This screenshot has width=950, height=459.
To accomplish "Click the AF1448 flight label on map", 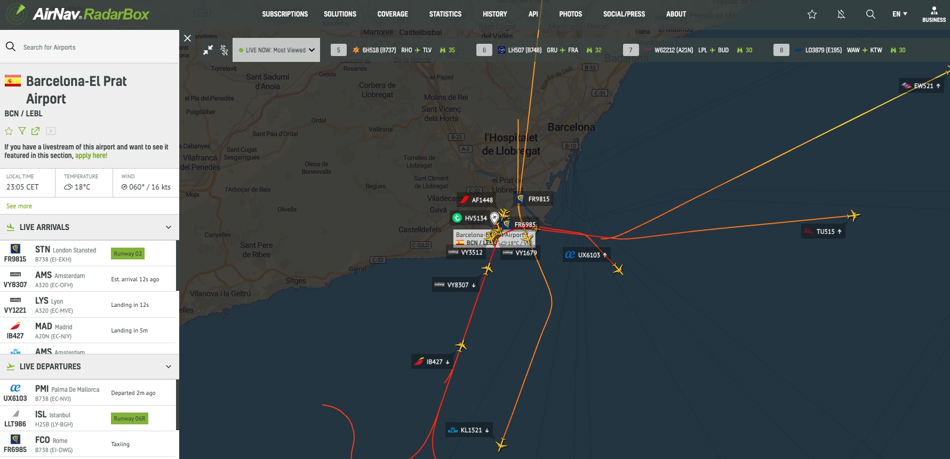I will point(476,200).
